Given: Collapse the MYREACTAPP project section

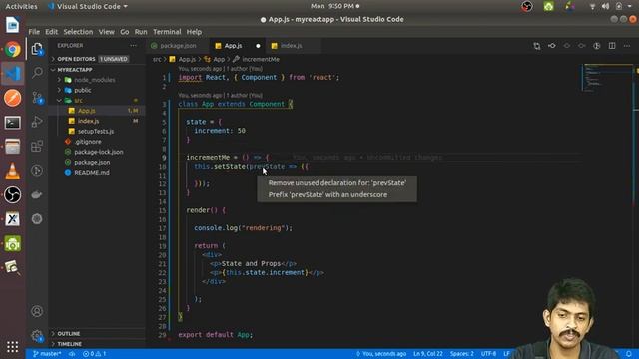Looking at the screenshot, I should [x=75, y=70].
